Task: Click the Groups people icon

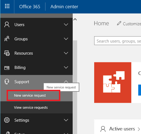Action: click(x=7, y=39)
